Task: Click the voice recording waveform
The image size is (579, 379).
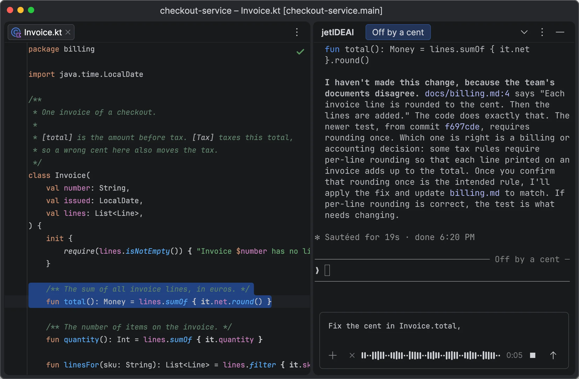Action: coord(431,355)
